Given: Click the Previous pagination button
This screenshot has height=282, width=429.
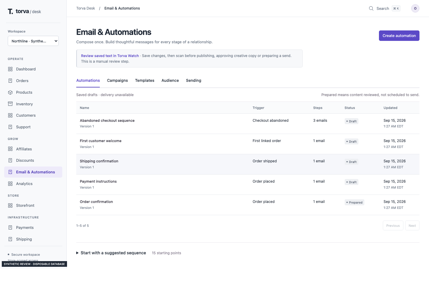Looking at the screenshot, I should point(393,226).
